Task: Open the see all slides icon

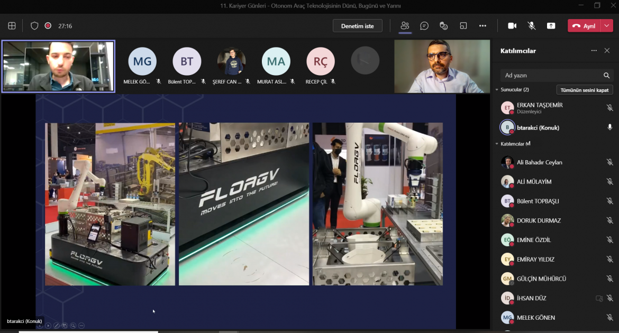Action: click(x=65, y=326)
